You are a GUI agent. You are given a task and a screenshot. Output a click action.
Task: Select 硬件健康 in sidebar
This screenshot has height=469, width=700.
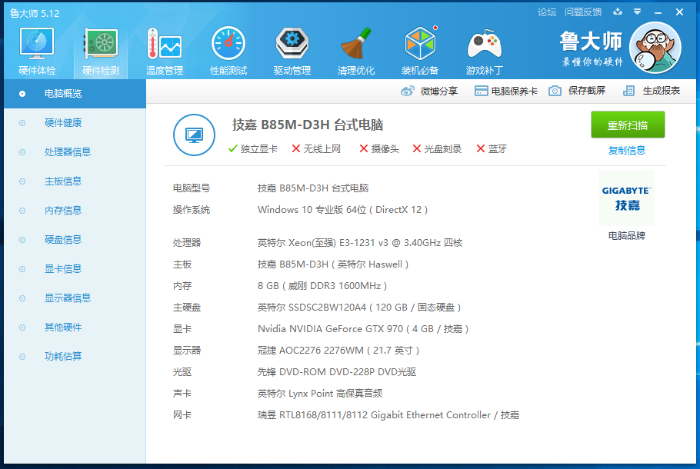click(x=75, y=123)
